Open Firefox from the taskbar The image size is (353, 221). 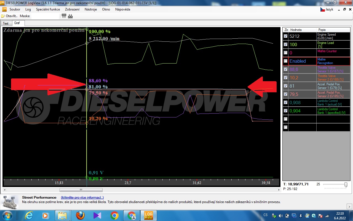point(80,215)
